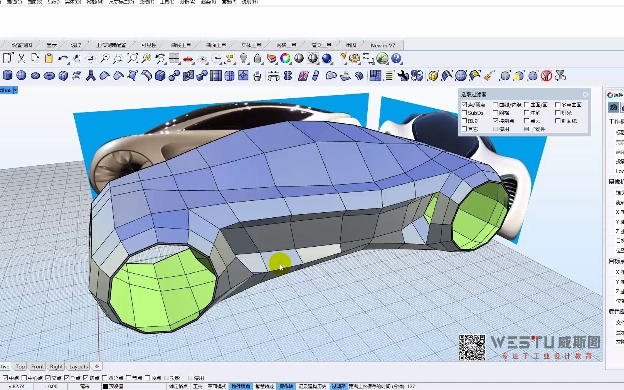624x390 pixels.
Task: Open the four-viewport layout icon
Action: click(174, 59)
